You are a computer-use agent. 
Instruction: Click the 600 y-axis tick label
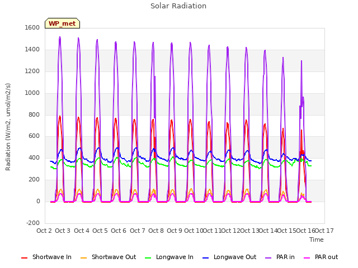click(x=34, y=136)
